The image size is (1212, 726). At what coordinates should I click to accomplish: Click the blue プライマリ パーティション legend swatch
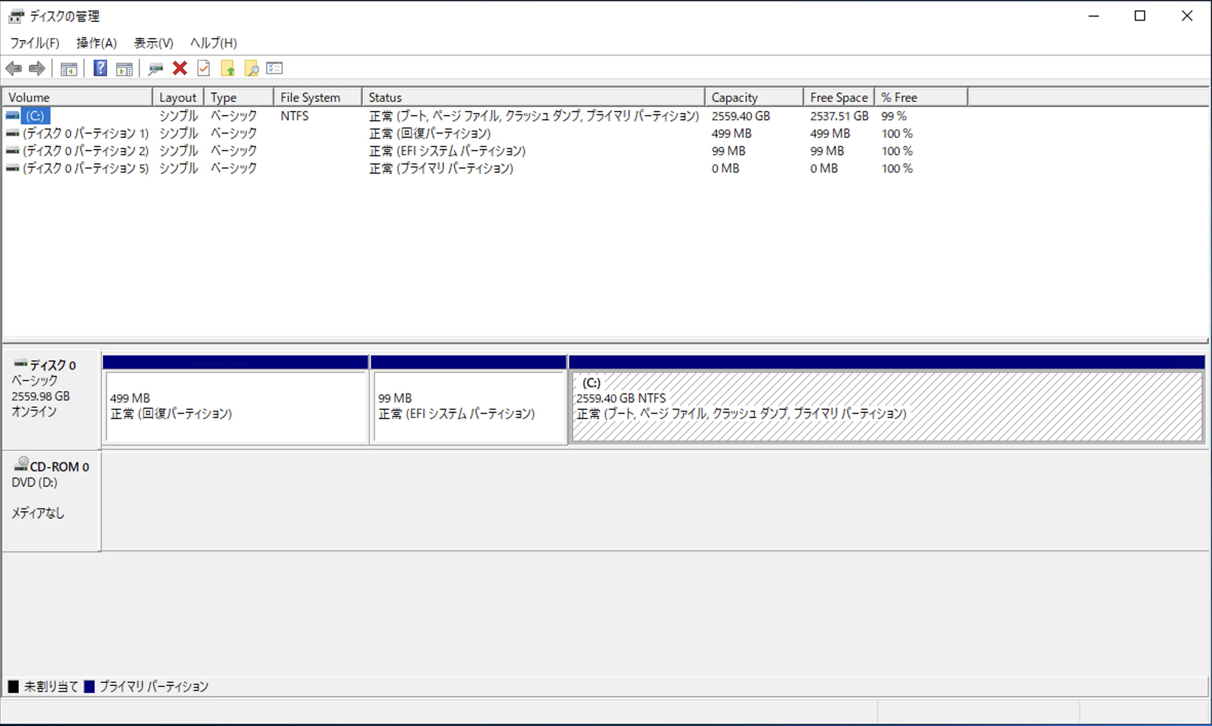tap(89, 686)
